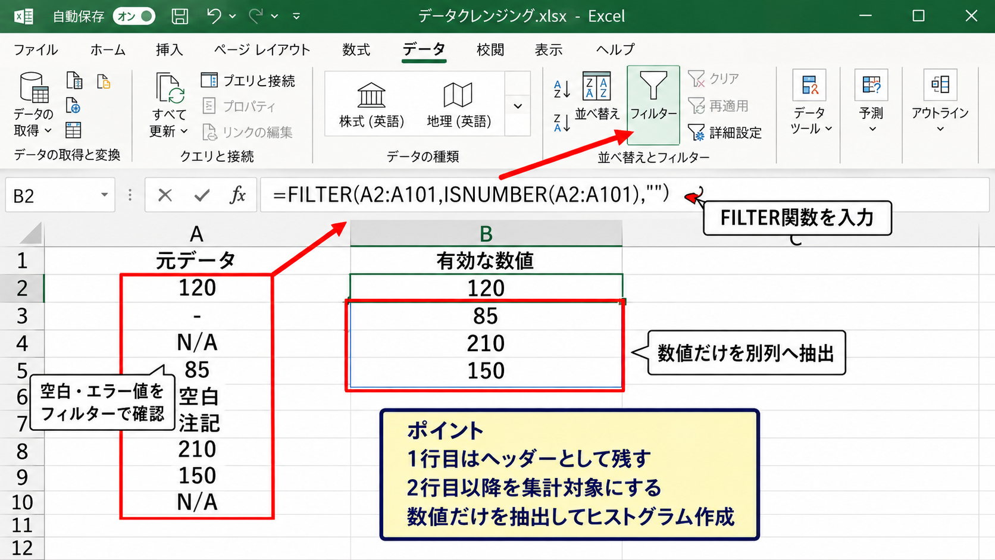
Task: Open the 予測 dropdown
Action: click(871, 102)
